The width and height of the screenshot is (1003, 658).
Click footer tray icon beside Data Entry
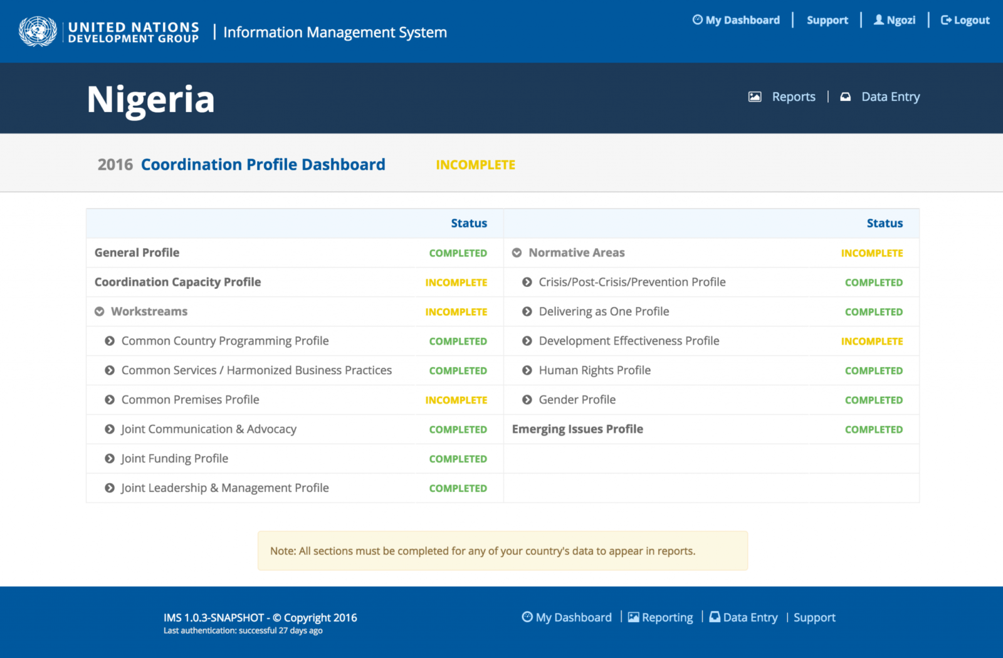click(x=715, y=617)
